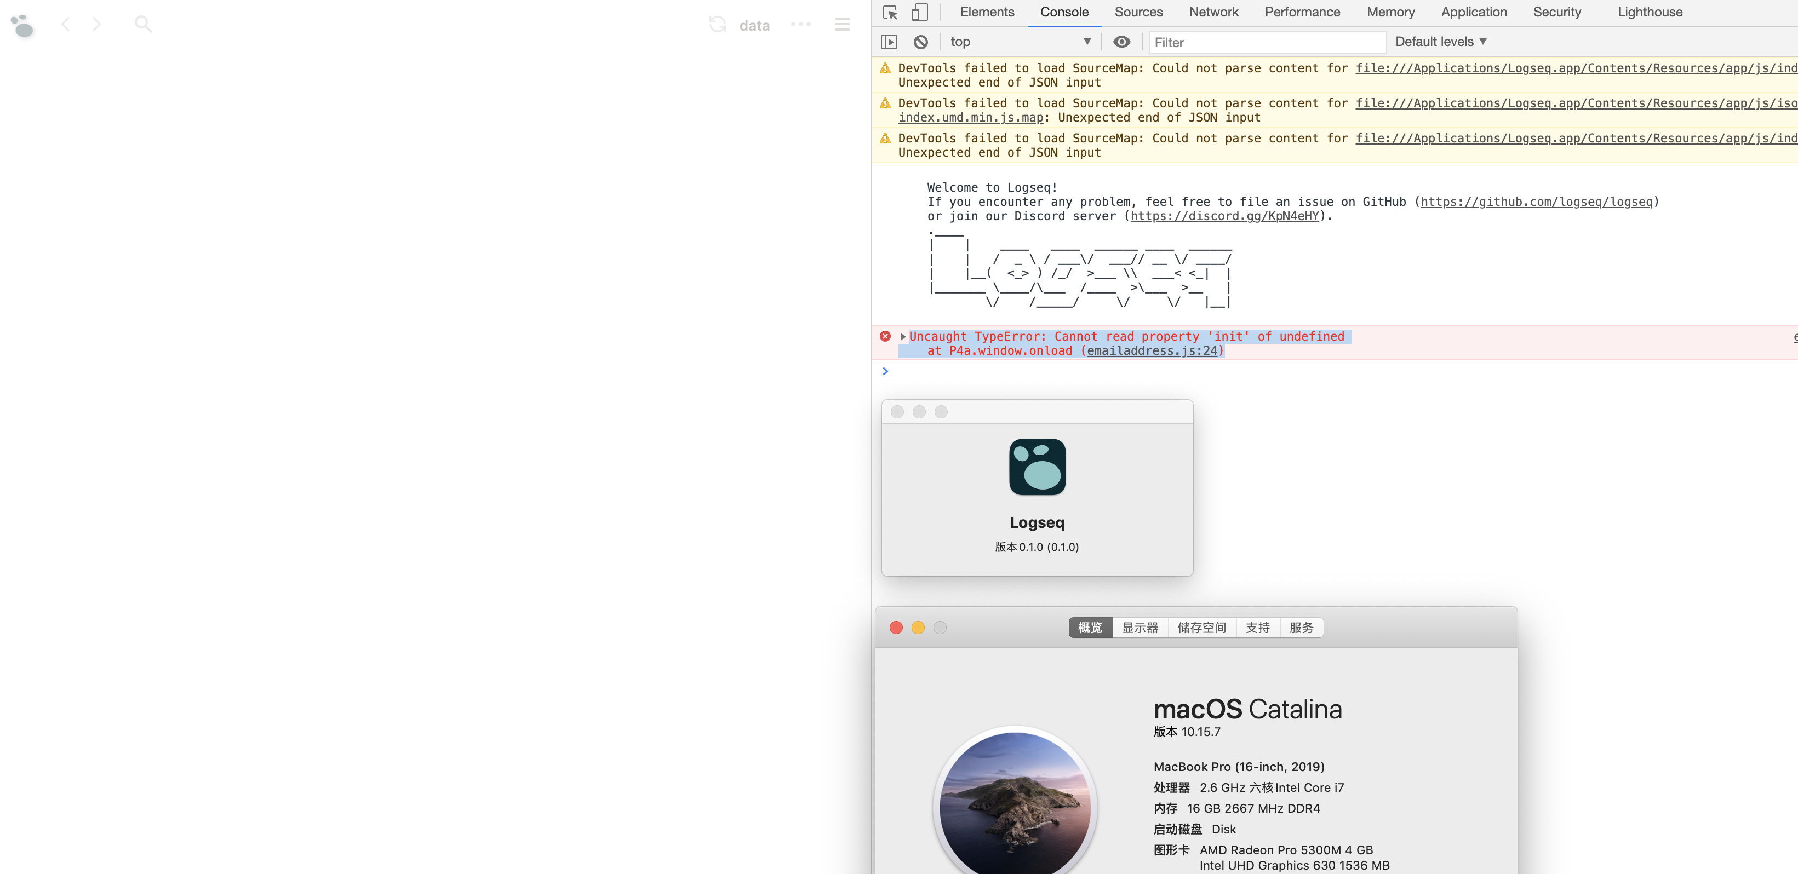Viewport: 1798px width, 874px height.
Task: Click the first SourceMap warning triangle icon
Action: click(885, 68)
